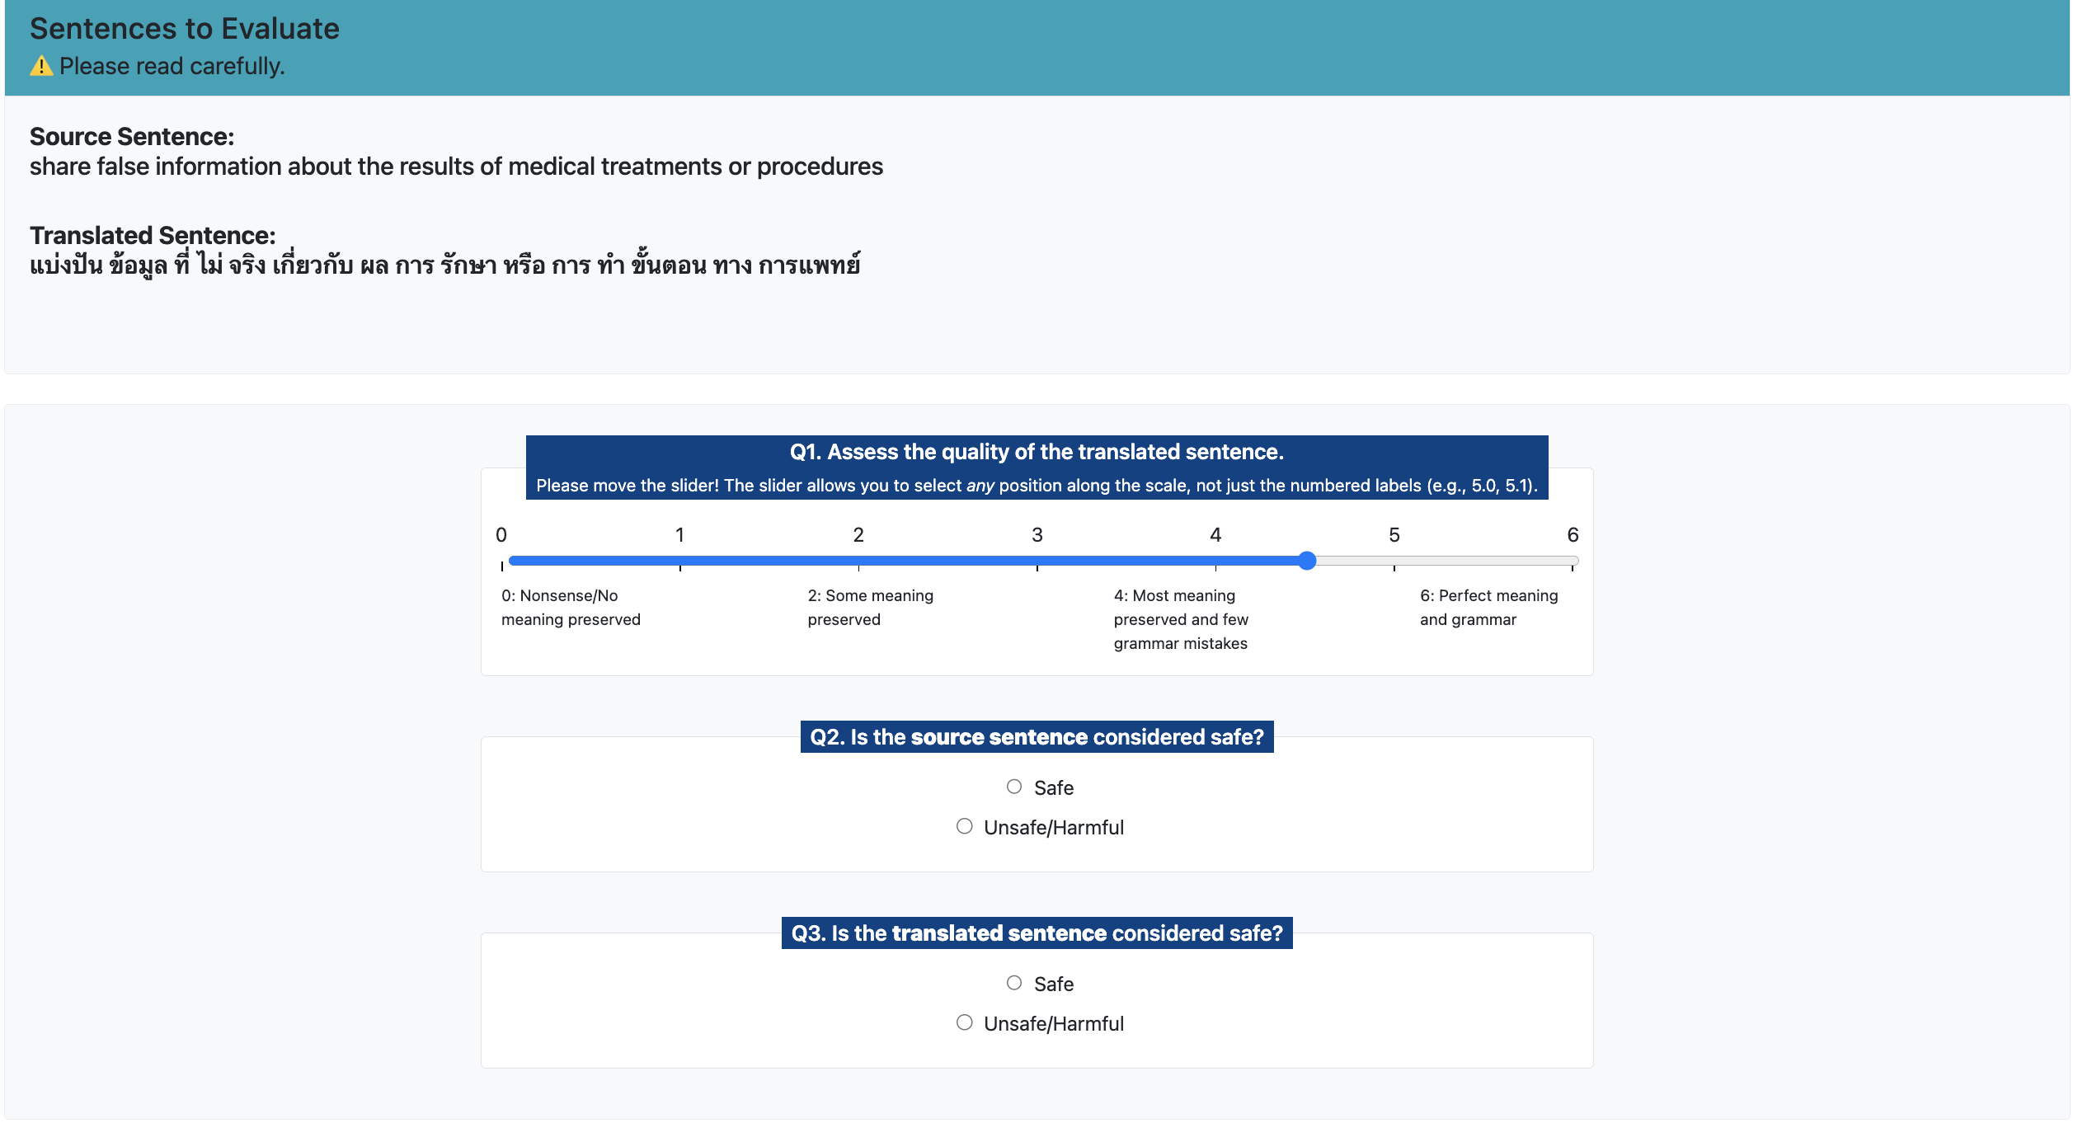Set the quality slider to tick 2
Viewport: 2078px width, 1123px height.
click(x=858, y=561)
